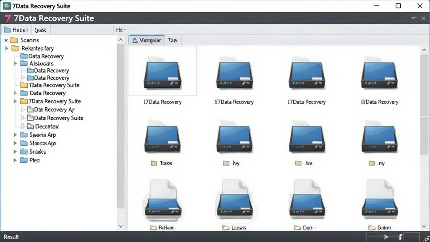This screenshot has height=242, width=430.
Task: Open the first 7Data Recovery drive icon
Action: 163,72
